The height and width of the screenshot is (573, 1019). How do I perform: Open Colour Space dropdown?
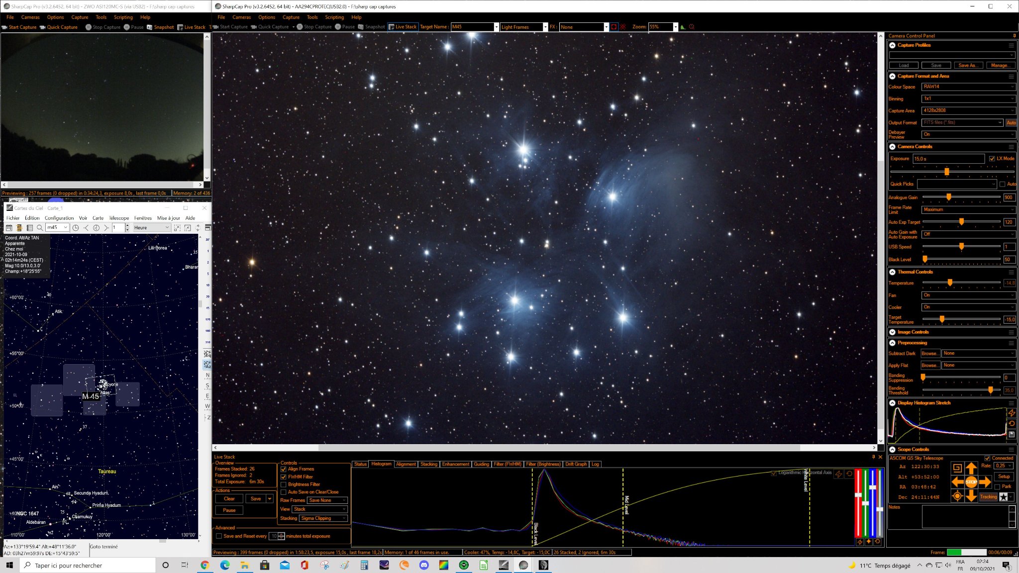point(968,87)
